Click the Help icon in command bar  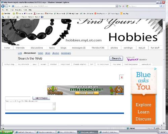pos(42,17)
